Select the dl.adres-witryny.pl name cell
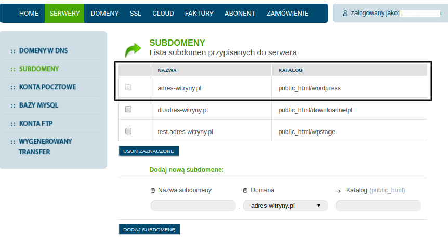The image size is (448, 239). coord(183,110)
